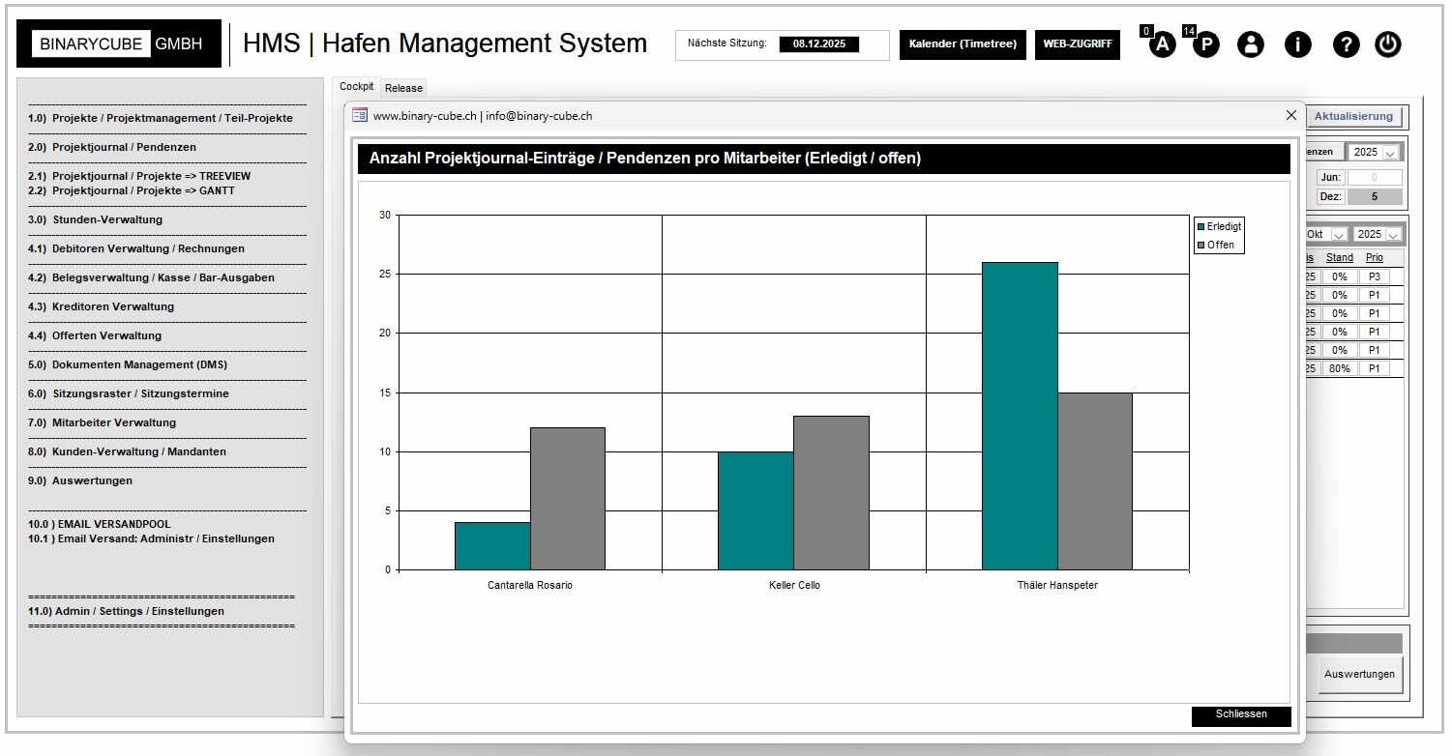Image resolution: width=1452 pixels, height=756 pixels.
Task: Open Kalender (Timetree) button
Action: point(963,44)
